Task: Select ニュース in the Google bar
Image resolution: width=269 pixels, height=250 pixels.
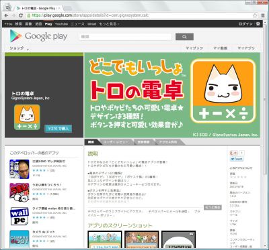Action: tap(77, 24)
